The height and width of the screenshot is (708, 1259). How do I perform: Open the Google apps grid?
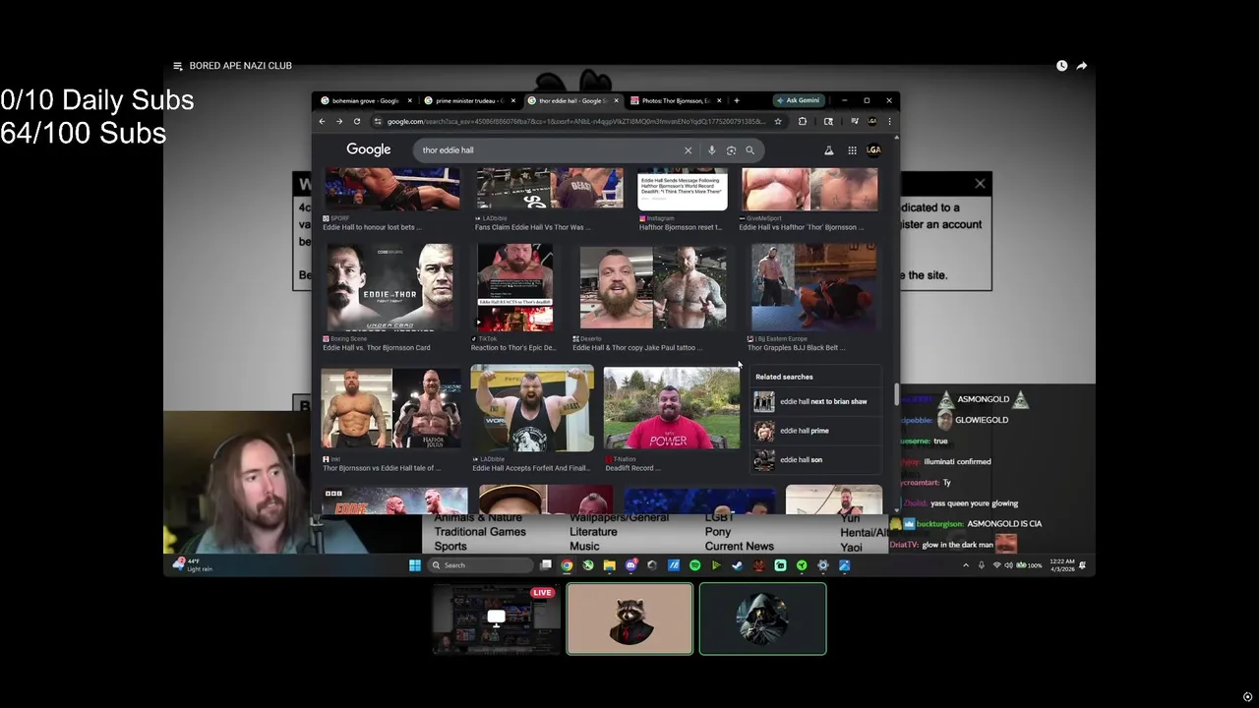coord(852,150)
